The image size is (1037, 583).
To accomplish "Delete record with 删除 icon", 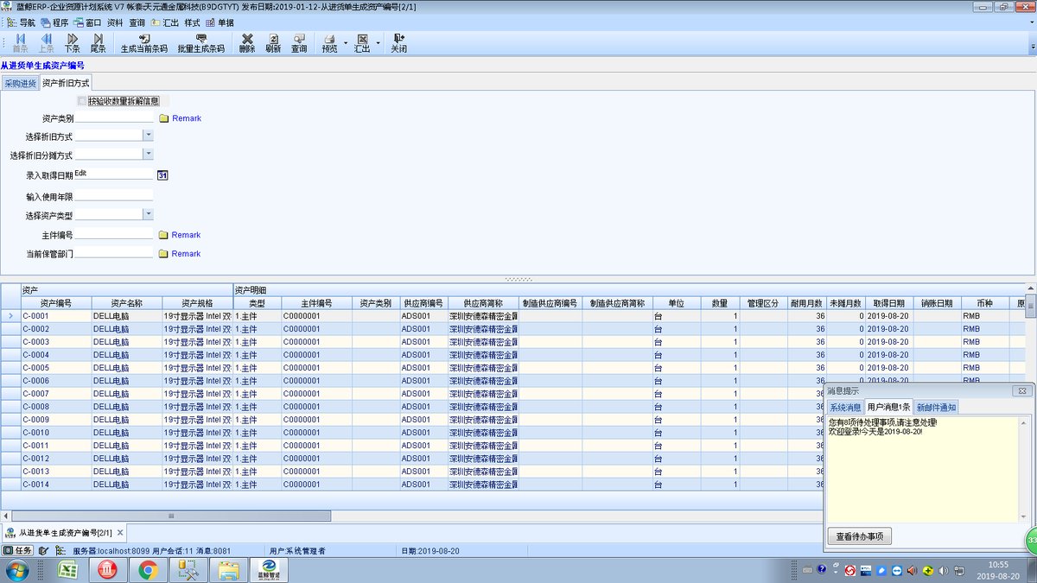I will (247, 43).
